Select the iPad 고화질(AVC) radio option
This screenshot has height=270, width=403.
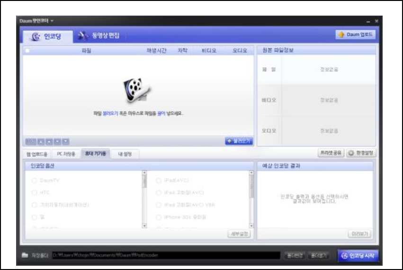(x=159, y=192)
